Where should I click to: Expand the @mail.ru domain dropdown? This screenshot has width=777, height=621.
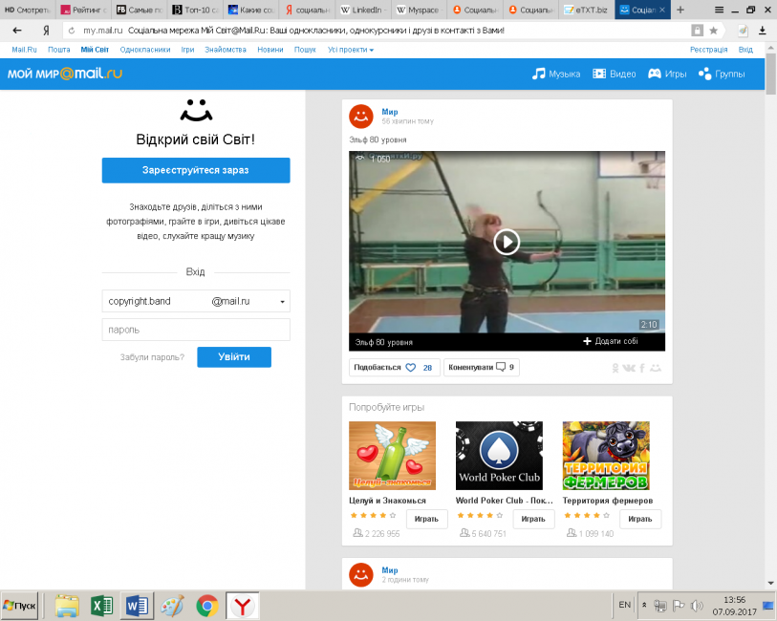click(x=283, y=302)
